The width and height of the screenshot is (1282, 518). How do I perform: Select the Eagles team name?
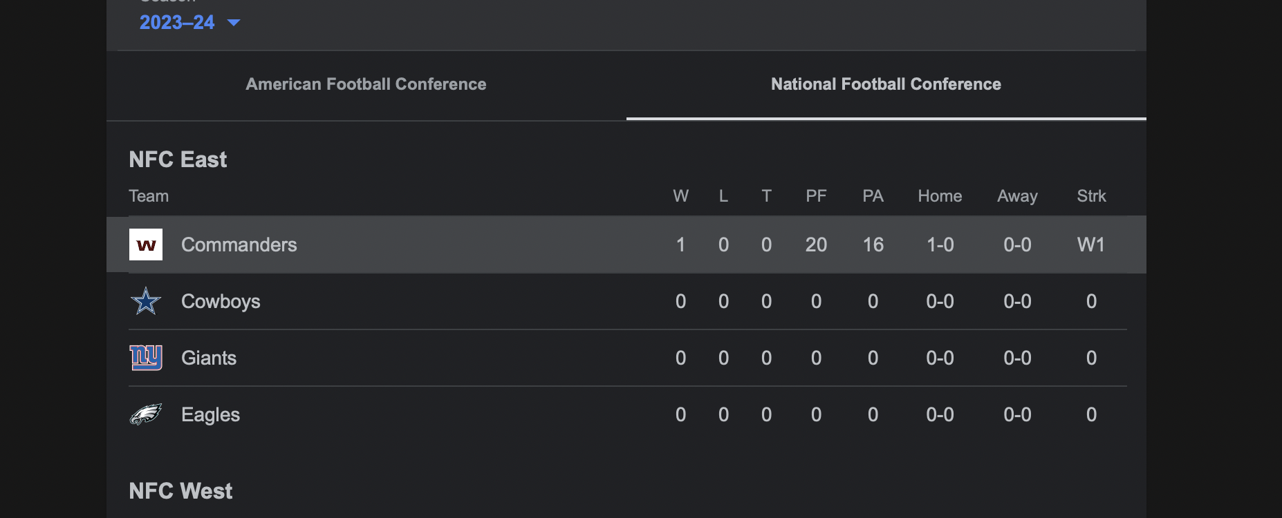[x=210, y=414]
